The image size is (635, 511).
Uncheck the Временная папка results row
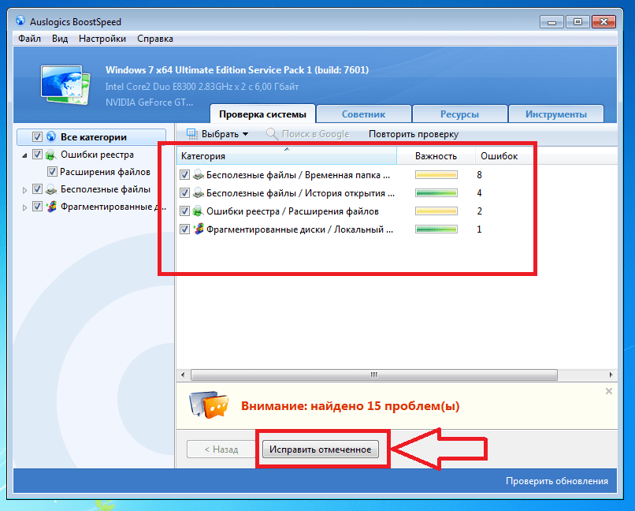(184, 174)
